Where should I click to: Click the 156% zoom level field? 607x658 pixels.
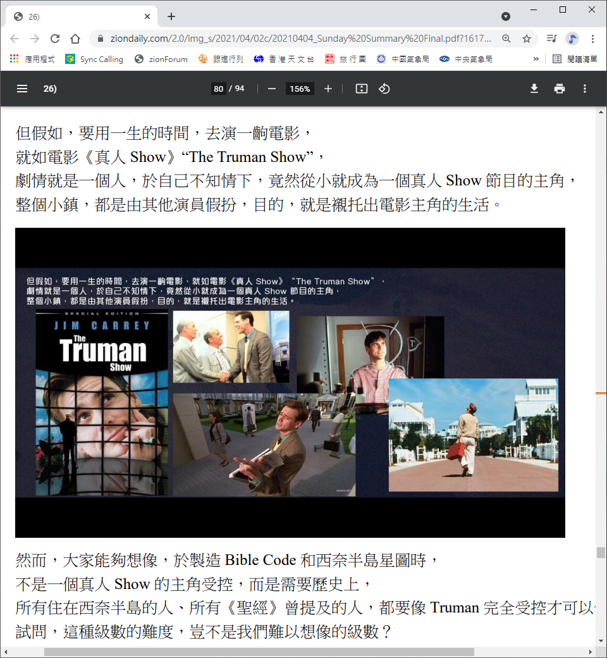300,89
